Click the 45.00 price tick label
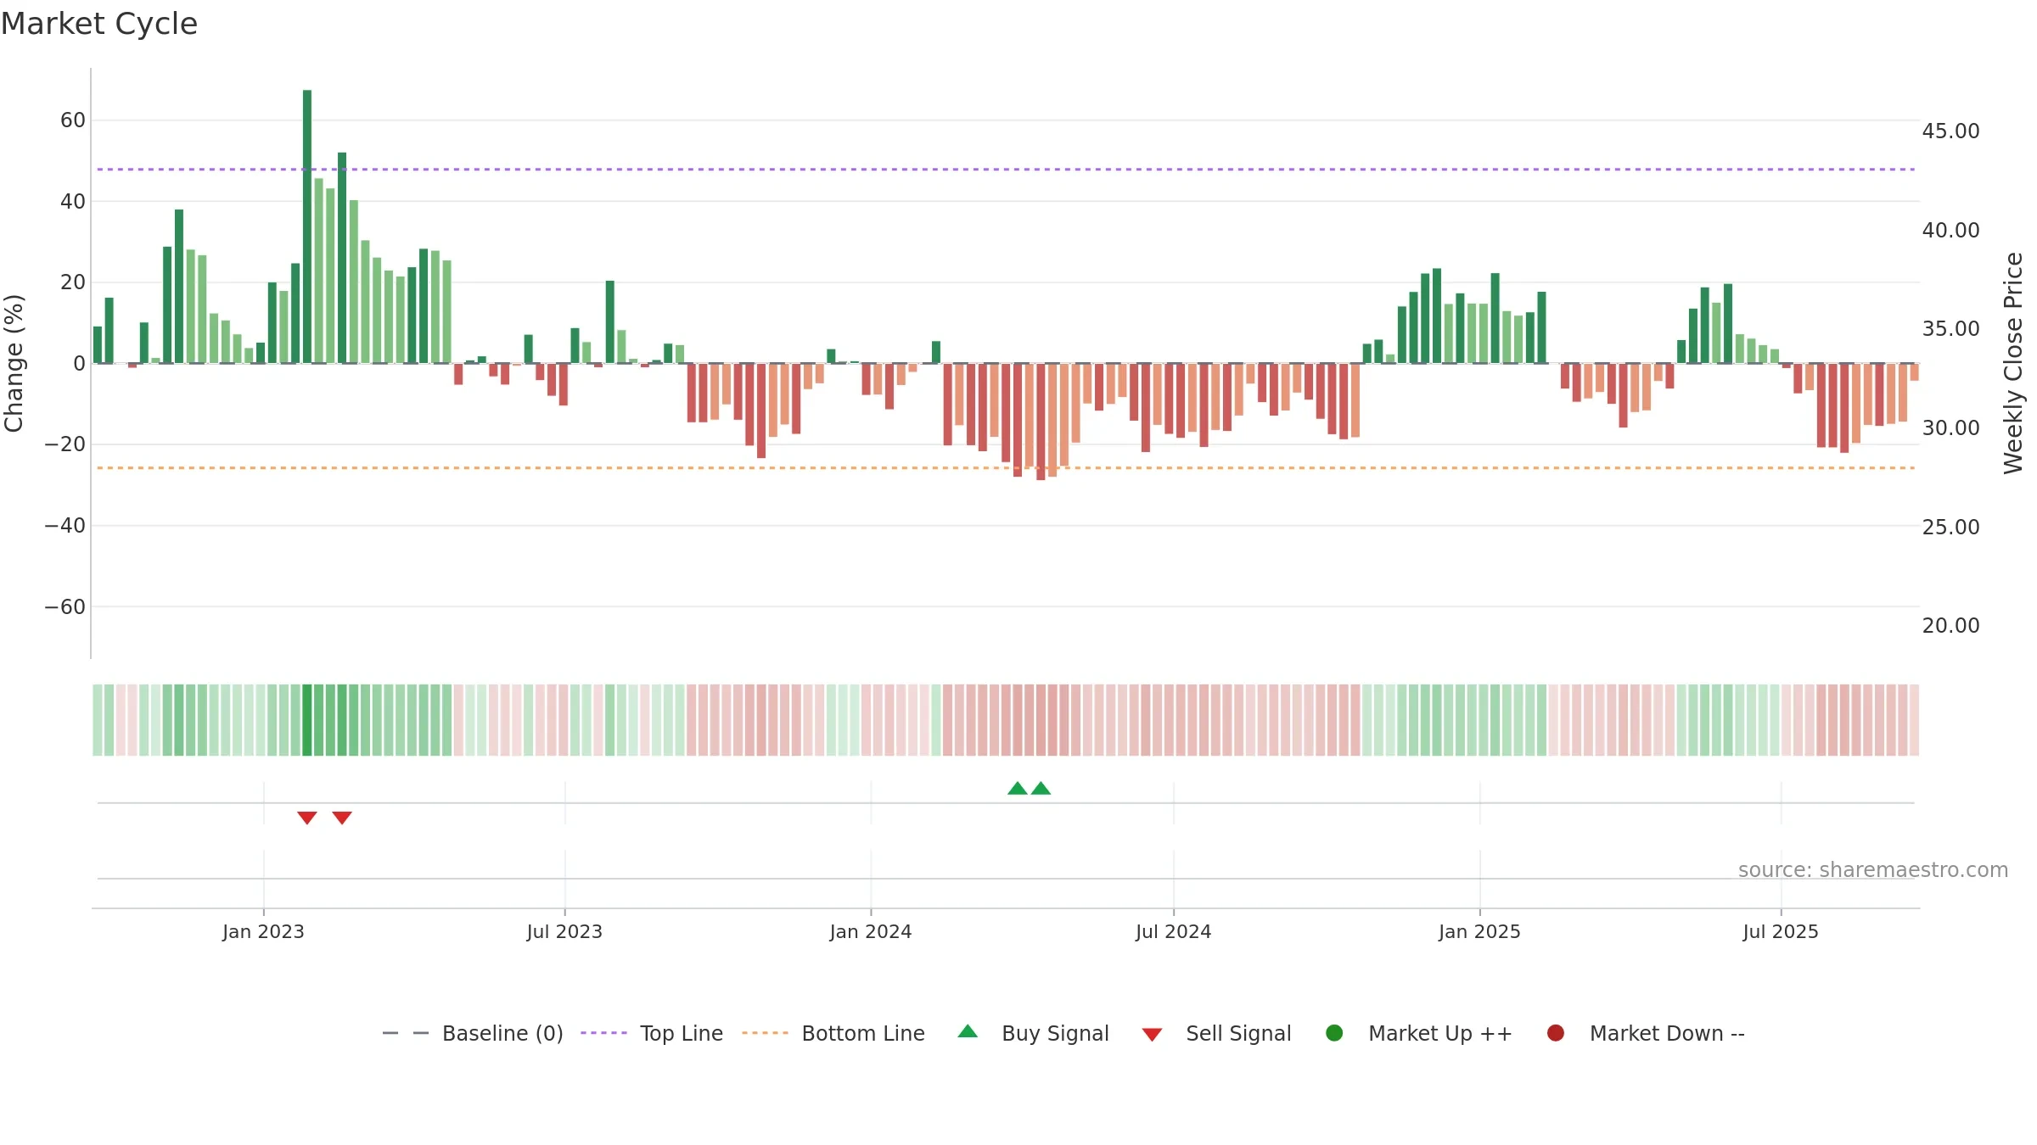The image size is (2037, 1145). coord(1950,131)
